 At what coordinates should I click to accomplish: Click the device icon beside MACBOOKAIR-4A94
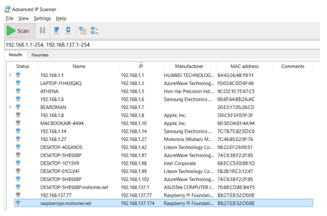point(18,123)
